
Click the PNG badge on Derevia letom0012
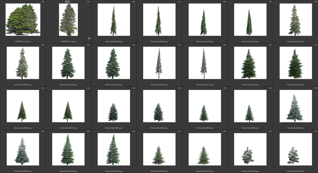316,2
